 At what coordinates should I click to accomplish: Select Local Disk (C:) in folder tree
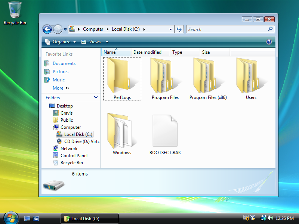point(74,134)
